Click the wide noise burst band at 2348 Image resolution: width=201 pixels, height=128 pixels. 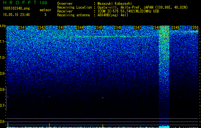click(x=164, y=75)
